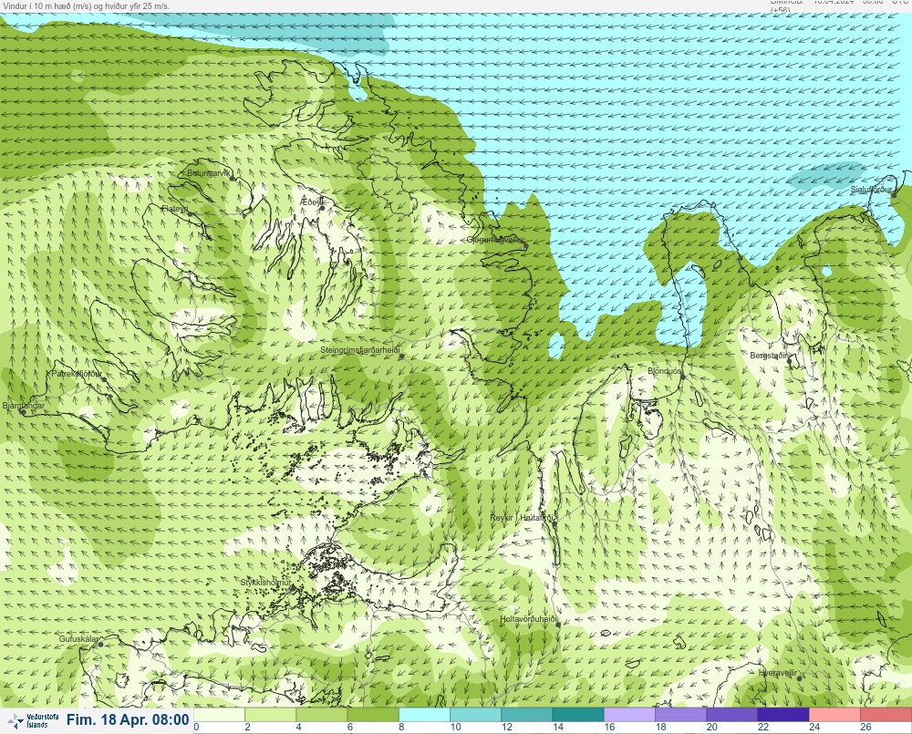Screen dimensions: 912x734
Task: Click the legend value '24'
Action: click(x=814, y=727)
